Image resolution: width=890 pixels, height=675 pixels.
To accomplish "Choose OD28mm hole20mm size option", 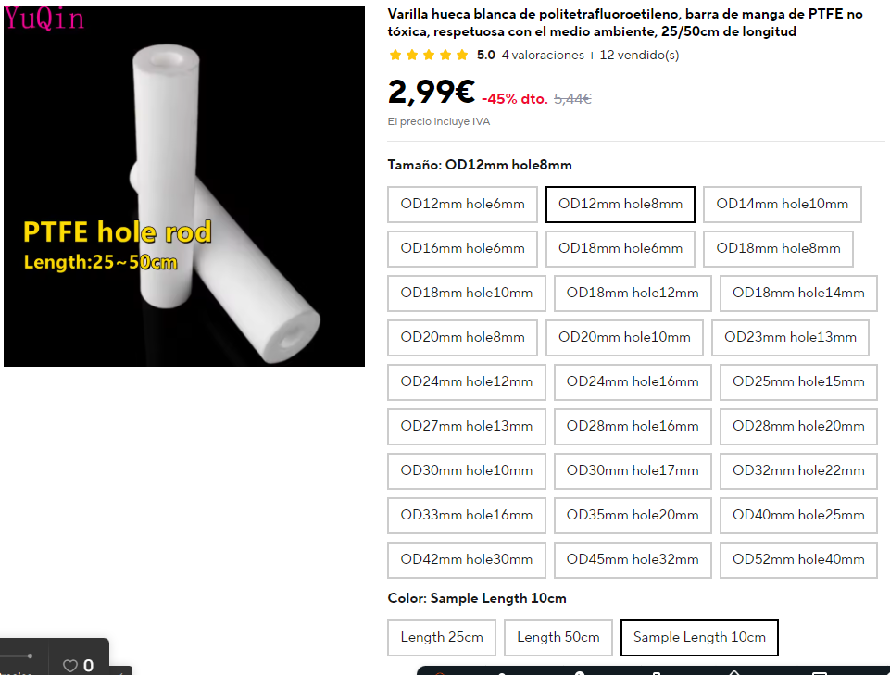I will pyautogui.click(x=798, y=426).
